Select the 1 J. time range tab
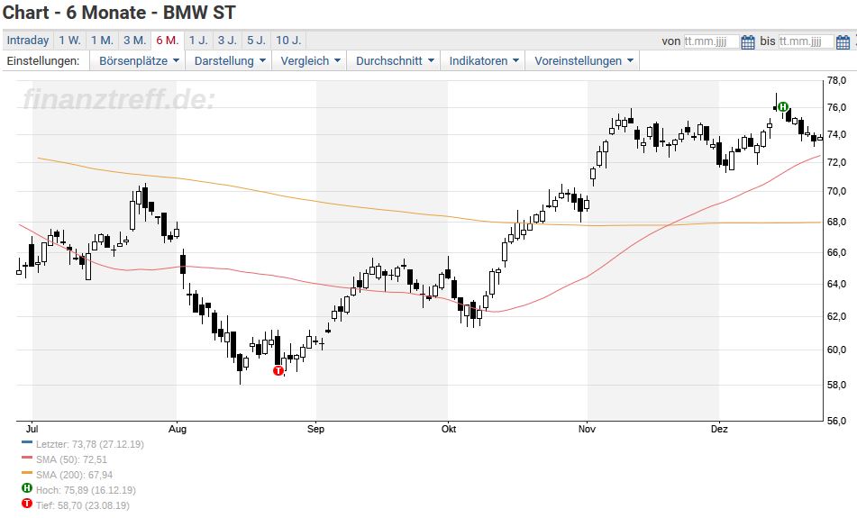 click(x=198, y=41)
